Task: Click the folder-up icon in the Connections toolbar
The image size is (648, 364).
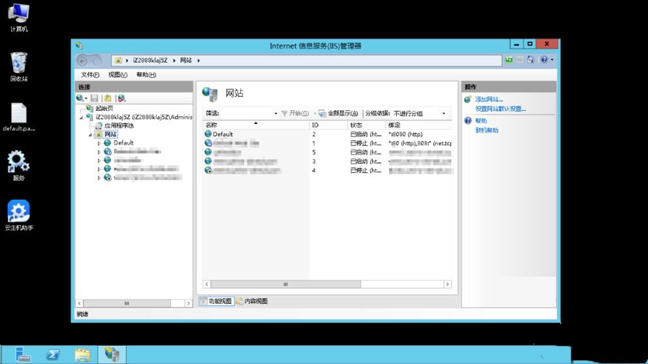Action: (x=108, y=98)
